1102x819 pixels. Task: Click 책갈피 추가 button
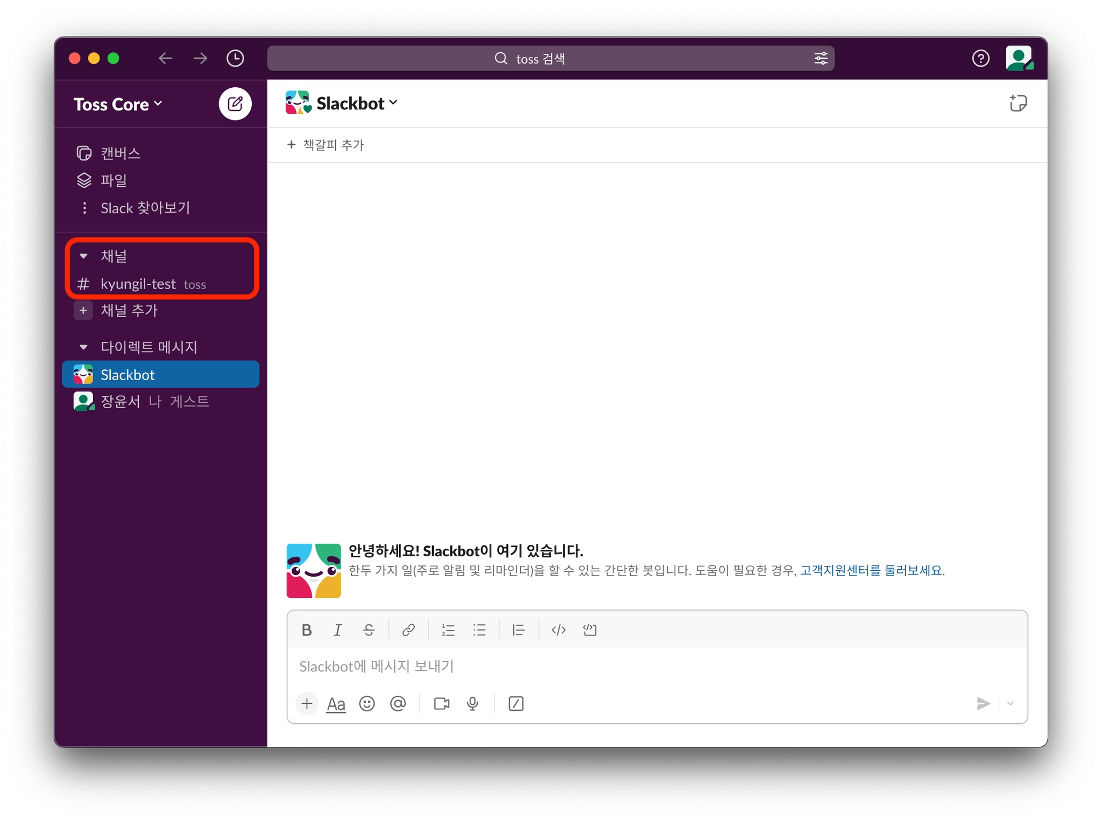326,144
